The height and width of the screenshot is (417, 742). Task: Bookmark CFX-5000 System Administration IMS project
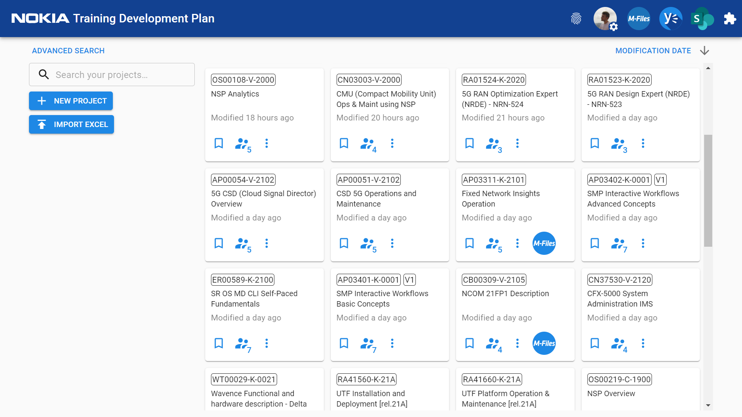click(x=595, y=343)
